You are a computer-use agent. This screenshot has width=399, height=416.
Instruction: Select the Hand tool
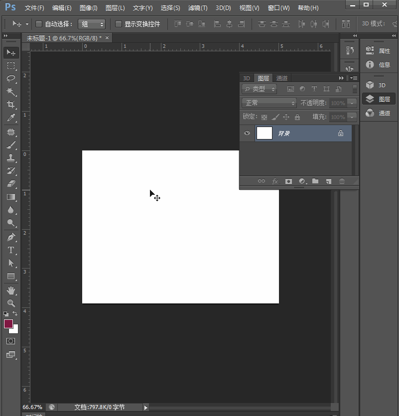tap(11, 290)
